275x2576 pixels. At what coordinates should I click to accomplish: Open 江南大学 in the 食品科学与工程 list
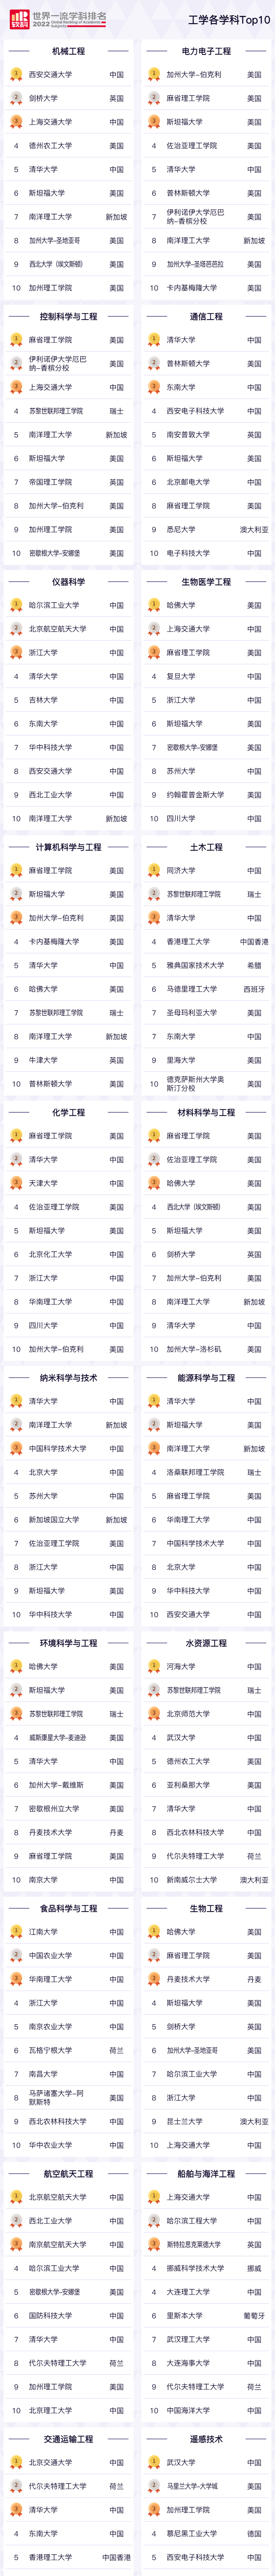(43, 1932)
